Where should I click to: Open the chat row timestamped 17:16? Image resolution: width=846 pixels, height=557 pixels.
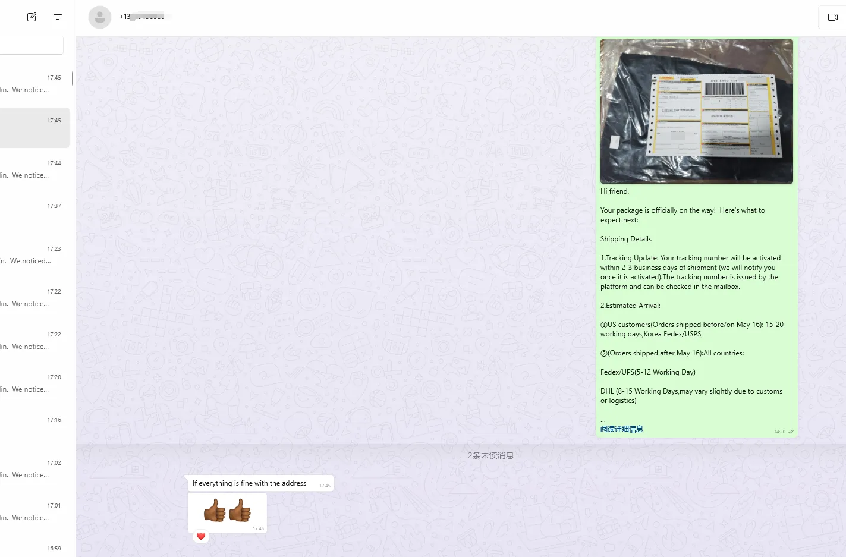[x=35, y=427]
